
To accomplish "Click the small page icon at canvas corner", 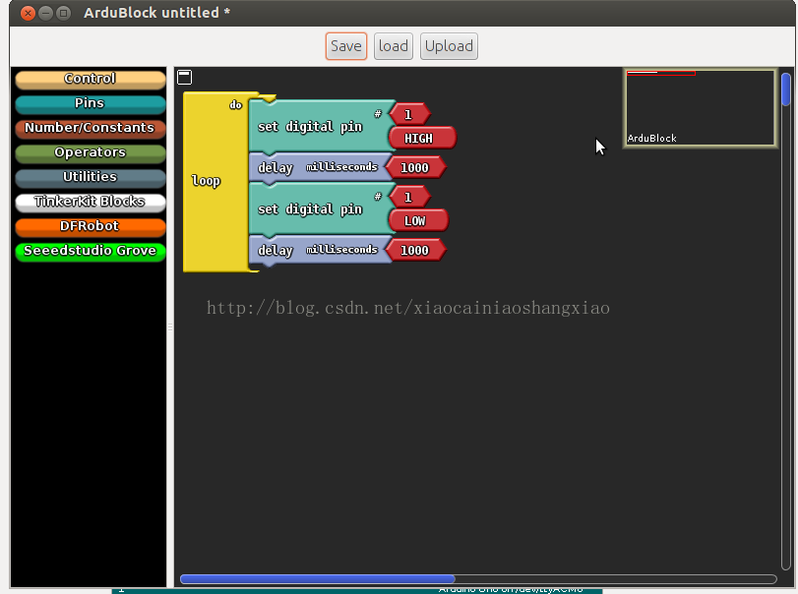I will coord(185,78).
